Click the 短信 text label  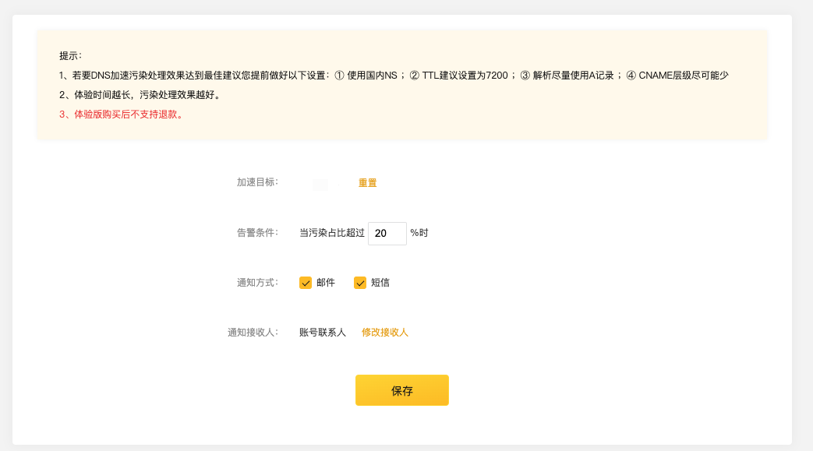click(x=380, y=283)
